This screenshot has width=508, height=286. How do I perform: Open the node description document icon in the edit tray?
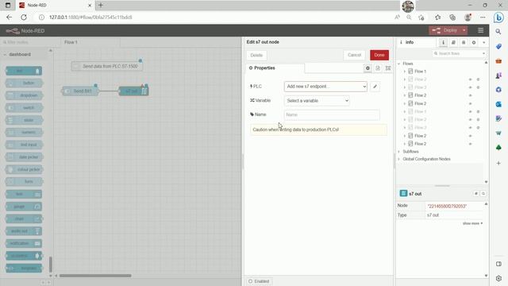(378, 68)
